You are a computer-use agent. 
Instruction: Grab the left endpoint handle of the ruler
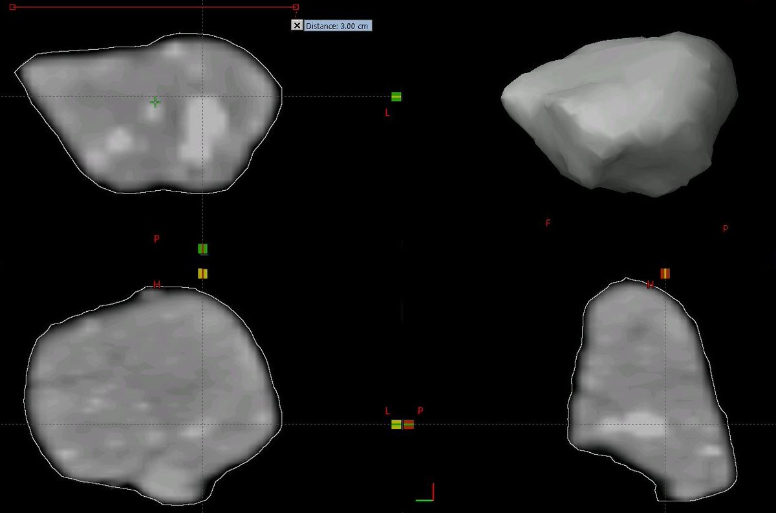point(12,7)
